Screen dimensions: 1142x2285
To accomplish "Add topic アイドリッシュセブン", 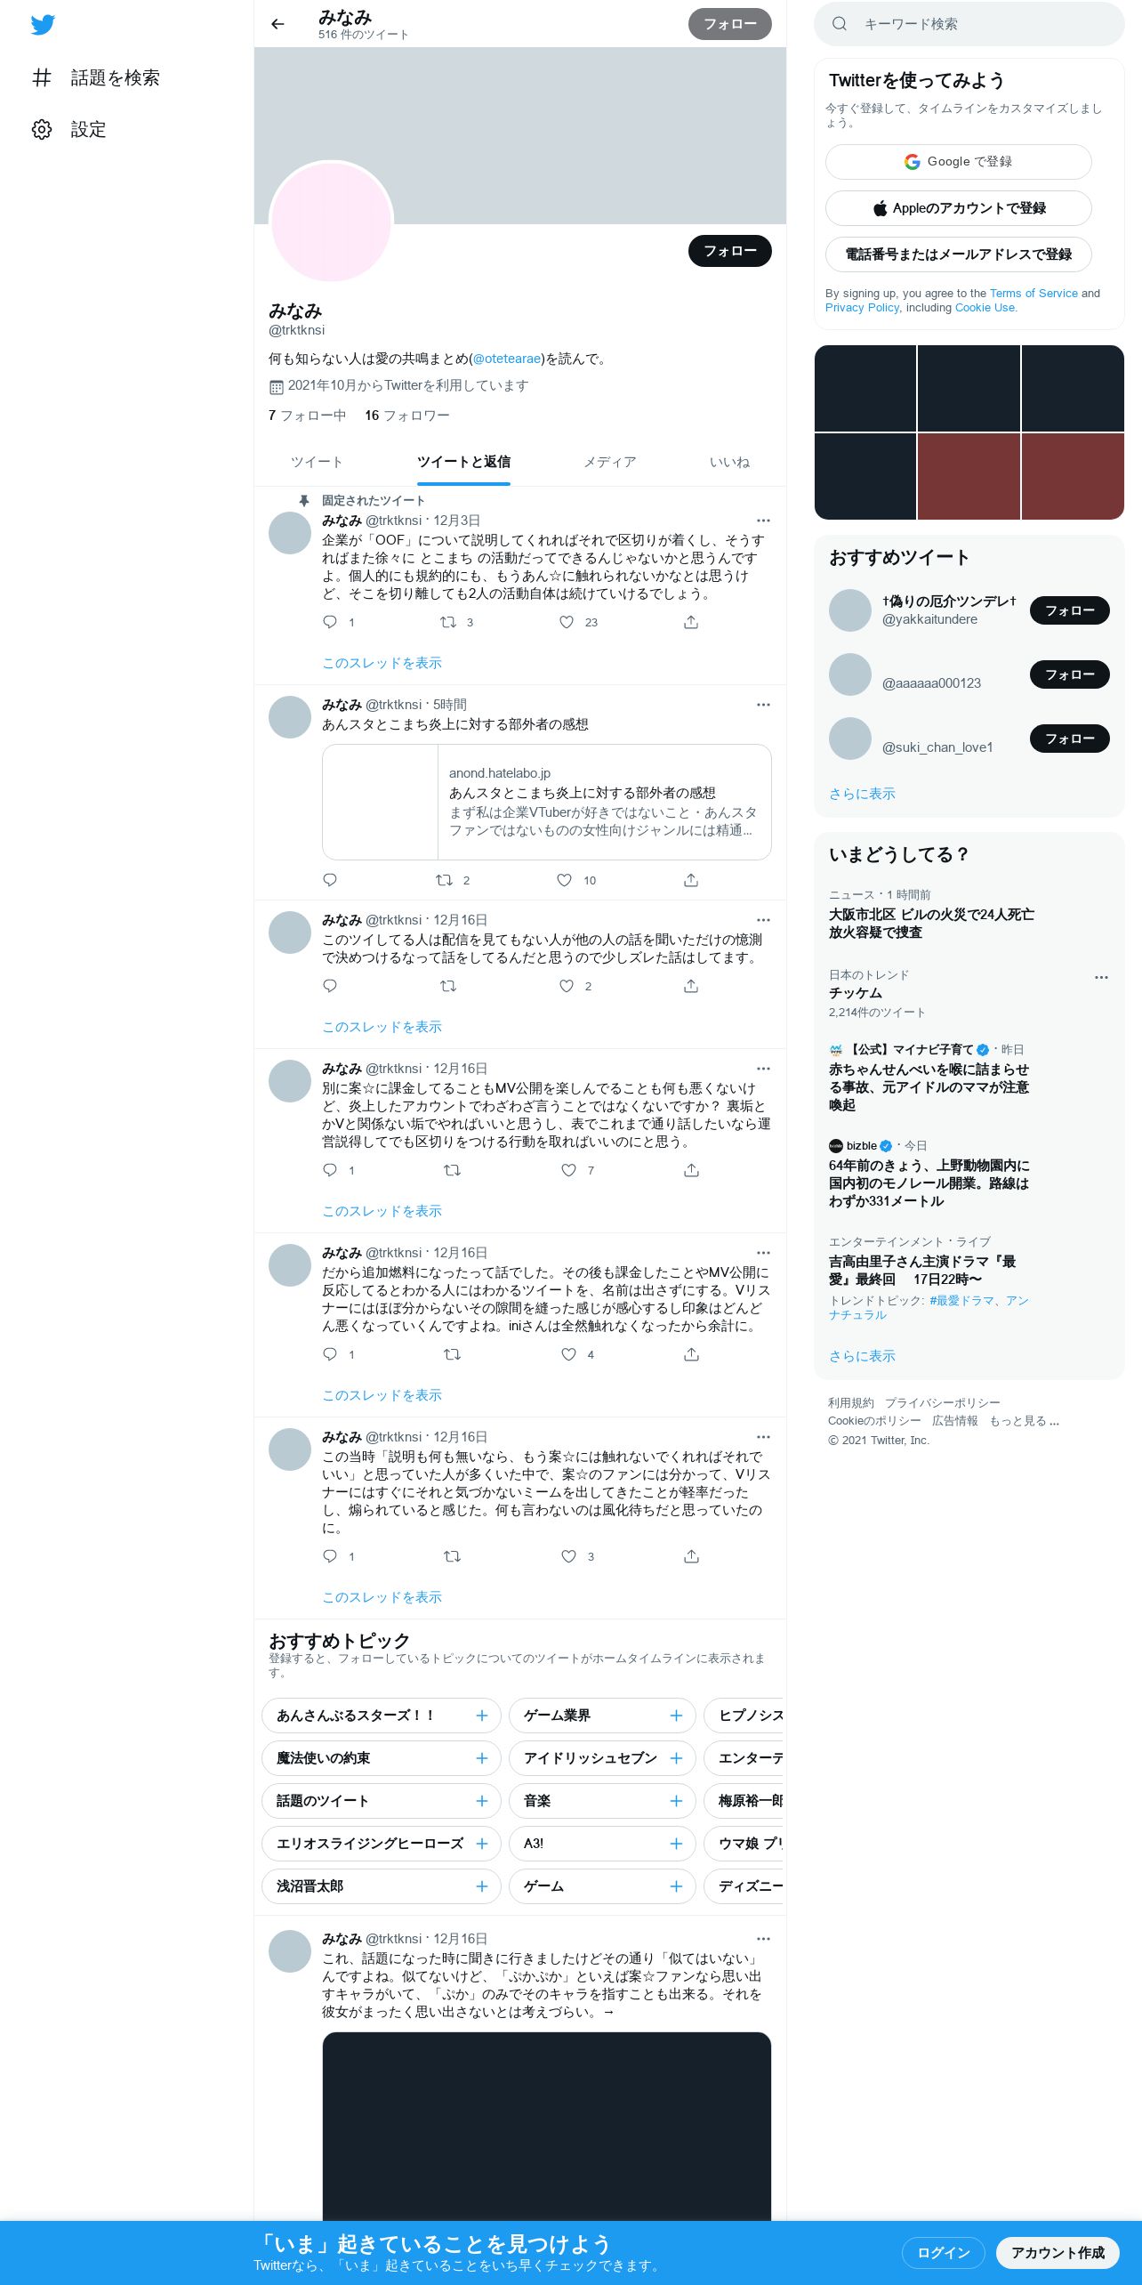I will click(676, 1758).
